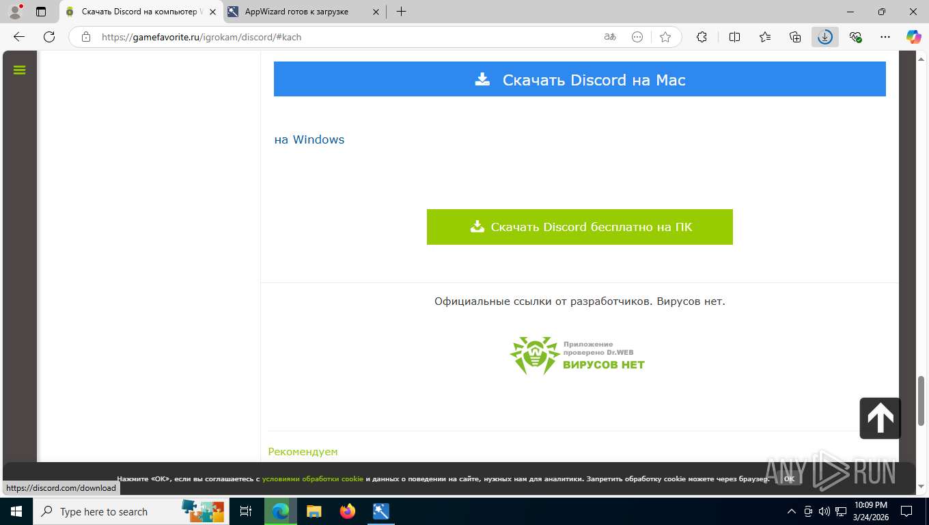Open Task View on the taskbar
Image resolution: width=929 pixels, height=525 pixels.
(x=246, y=511)
